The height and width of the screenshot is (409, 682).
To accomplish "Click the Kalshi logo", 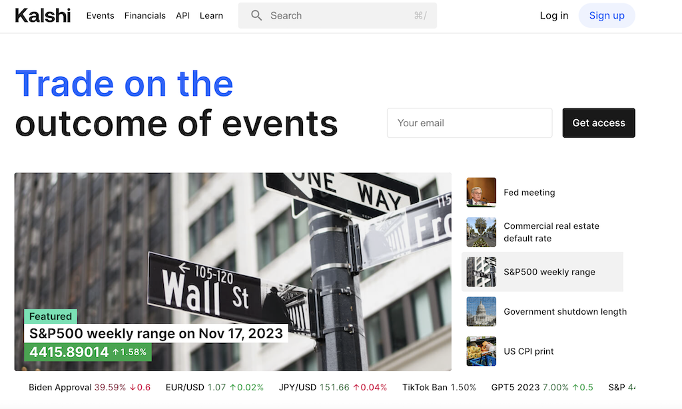I will (x=43, y=16).
